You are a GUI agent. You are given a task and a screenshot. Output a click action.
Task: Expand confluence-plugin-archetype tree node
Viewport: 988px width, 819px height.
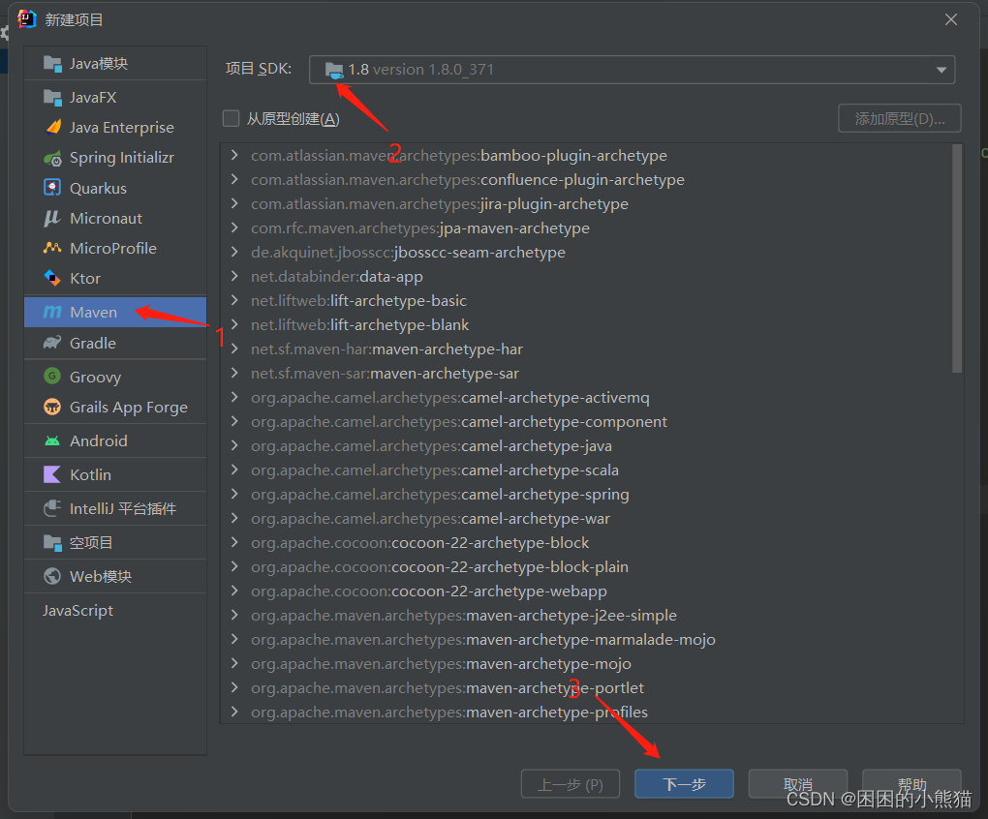(234, 179)
